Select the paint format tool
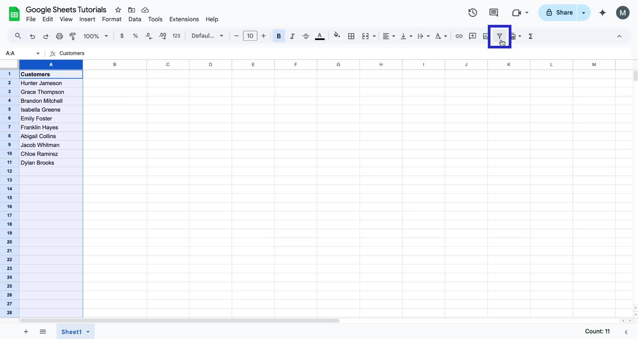 [73, 36]
